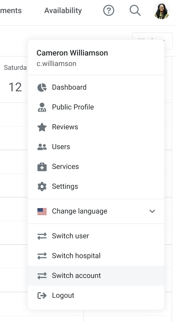Viewport: 175px width, 322px height.
Task: Click the Reviews star icon
Action: (x=42, y=127)
